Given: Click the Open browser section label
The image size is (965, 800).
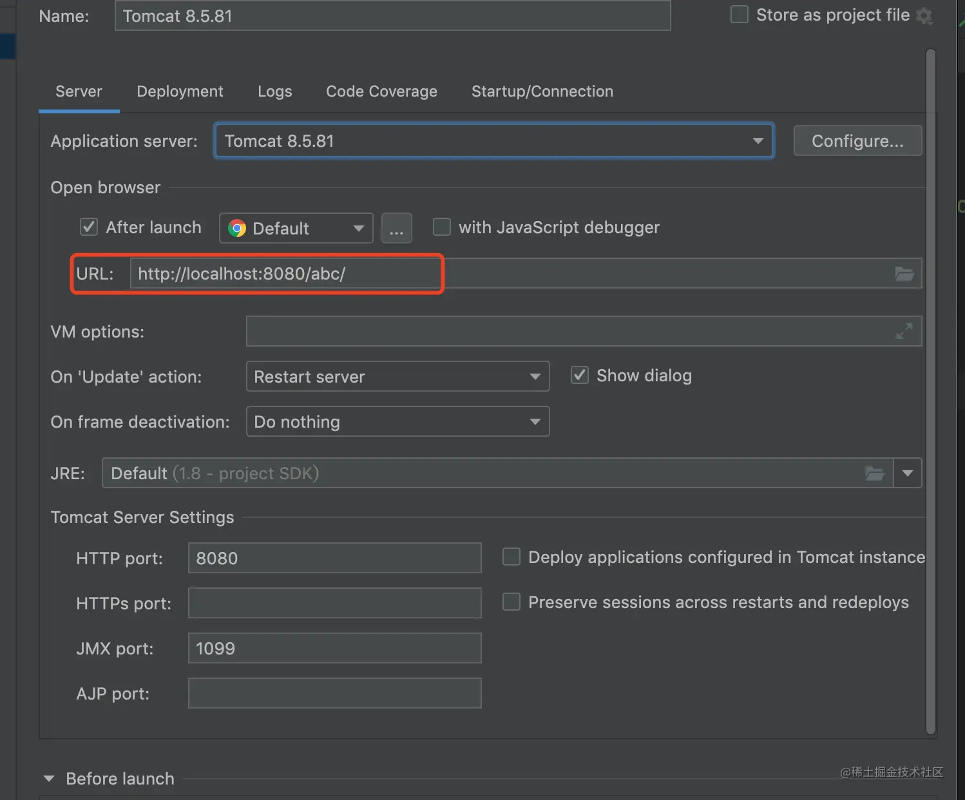Looking at the screenshot, I should pyautogui.click(x=106, y=187).
